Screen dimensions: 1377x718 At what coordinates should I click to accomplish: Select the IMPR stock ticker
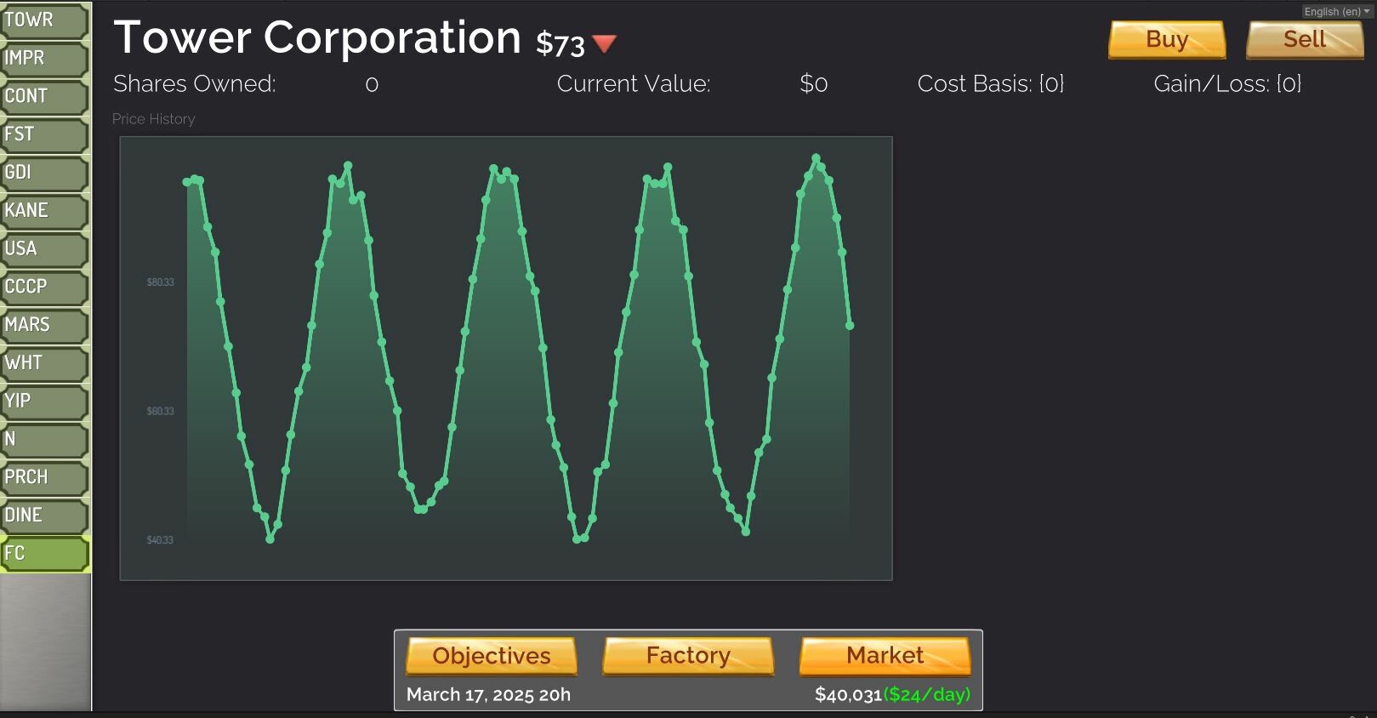(x=44, y=59)
